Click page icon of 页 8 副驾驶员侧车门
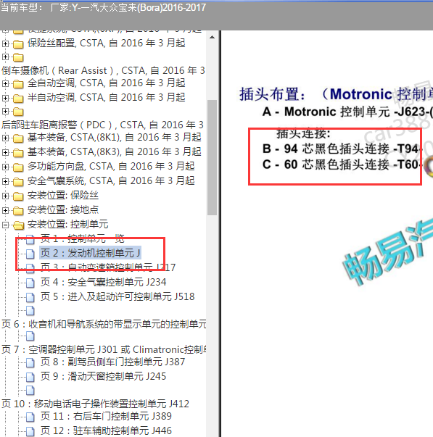The image size is (433, 437). (30, 362)
